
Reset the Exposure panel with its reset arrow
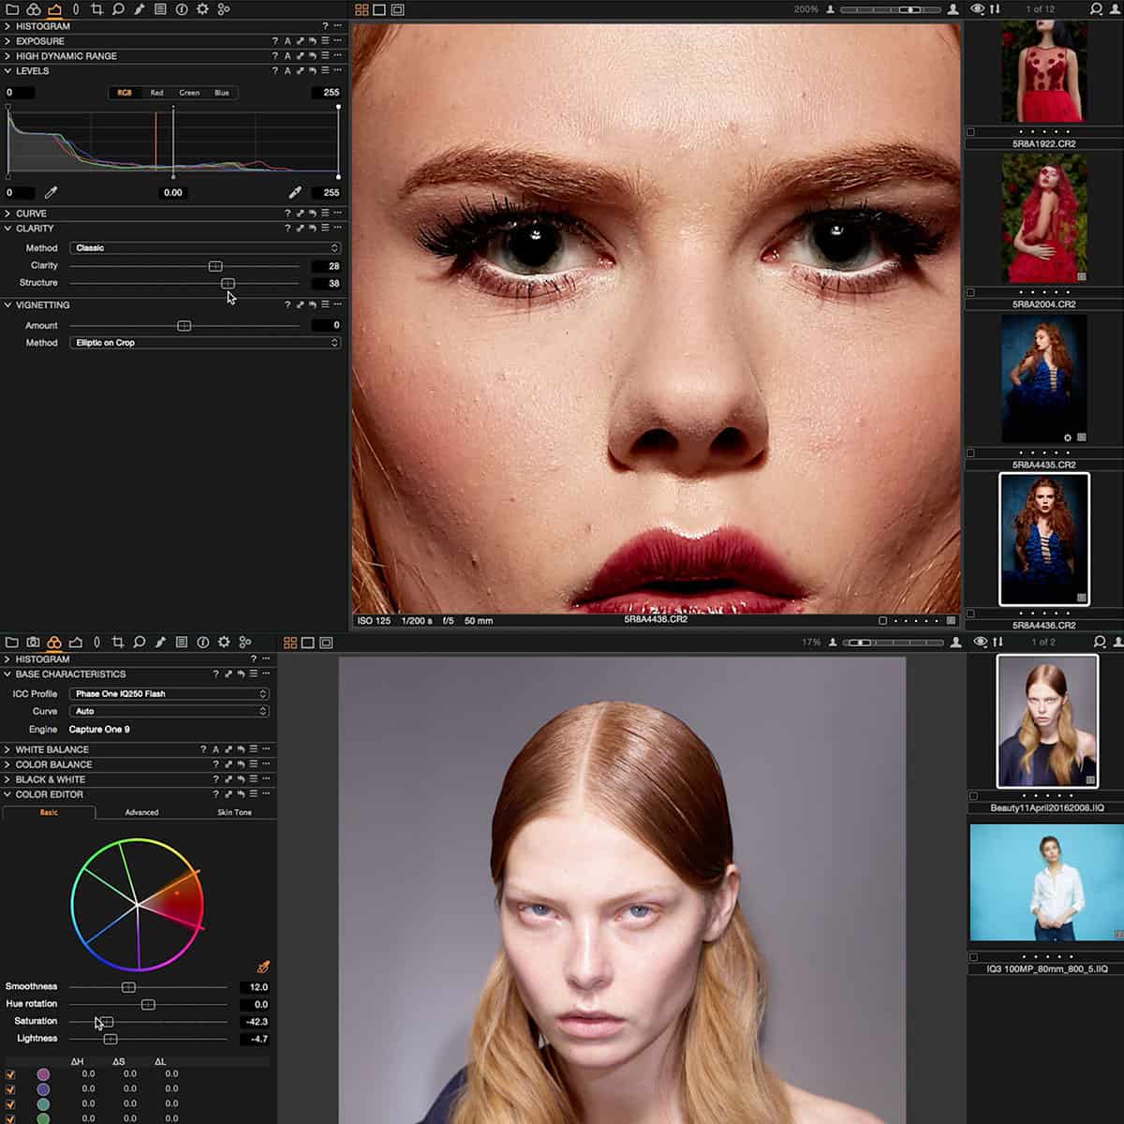[x=312, y=41]
